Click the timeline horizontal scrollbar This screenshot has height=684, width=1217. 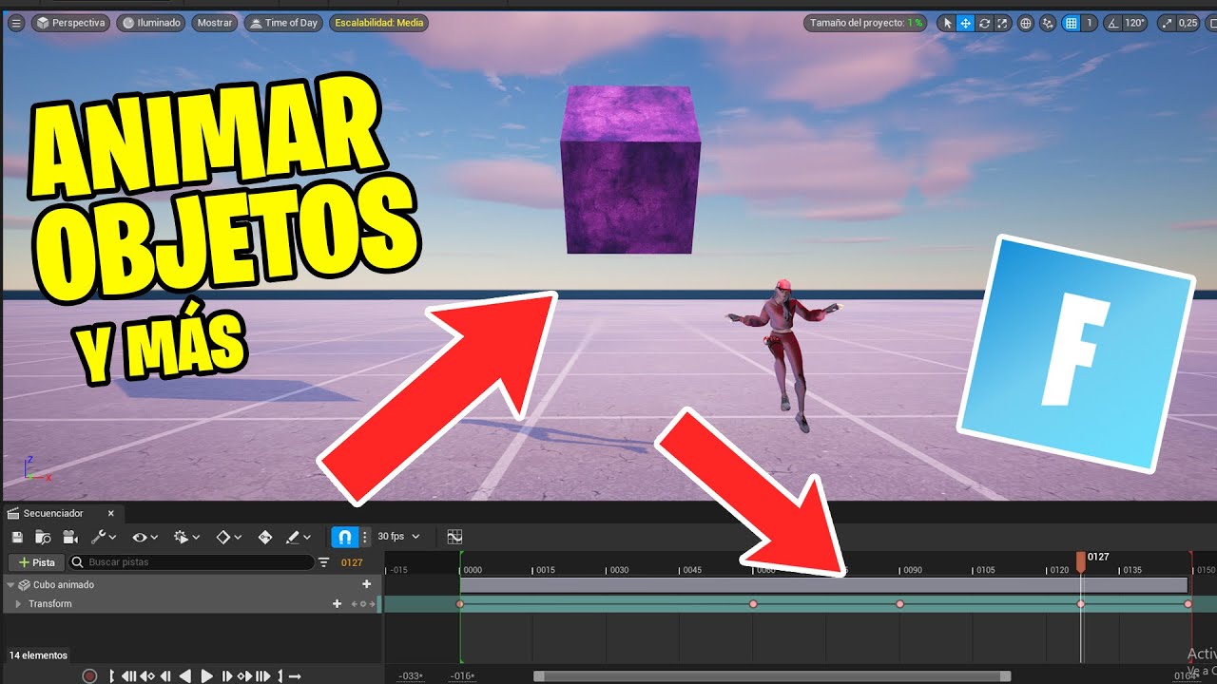click(x=772, y=676)
